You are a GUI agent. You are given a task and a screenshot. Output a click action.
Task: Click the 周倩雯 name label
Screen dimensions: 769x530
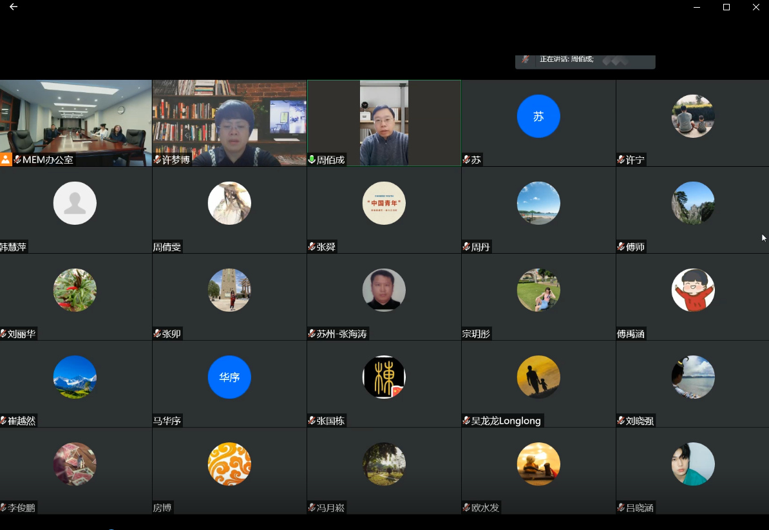coord(167,247)
